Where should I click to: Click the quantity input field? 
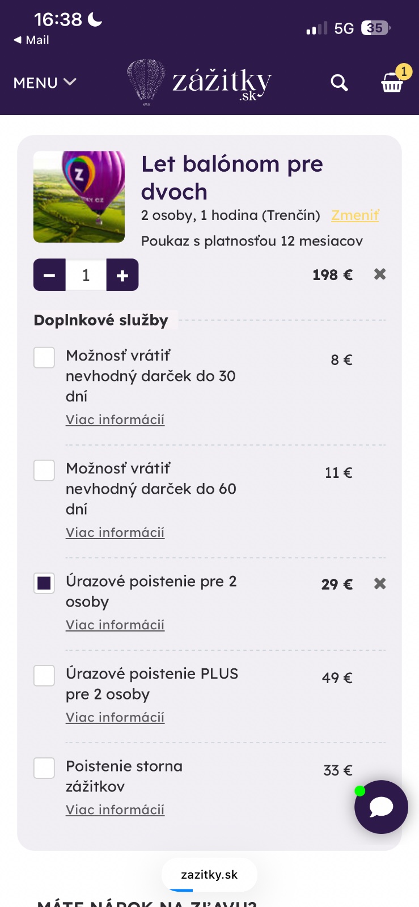click(x=86, y=275)
